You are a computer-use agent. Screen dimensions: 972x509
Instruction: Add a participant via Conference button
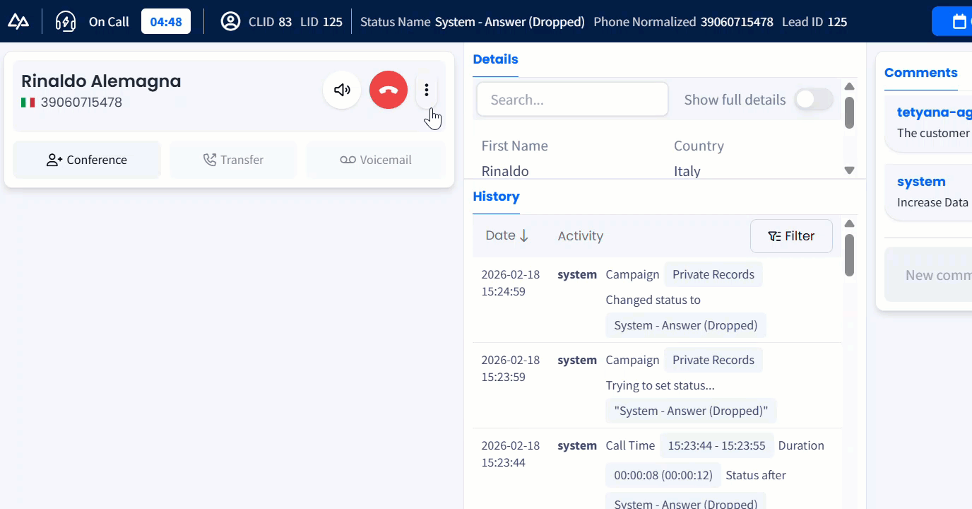[x=86, y=160]
